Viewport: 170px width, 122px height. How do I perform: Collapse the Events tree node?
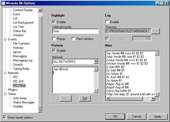pyautogui.click(x=5, y=39)
